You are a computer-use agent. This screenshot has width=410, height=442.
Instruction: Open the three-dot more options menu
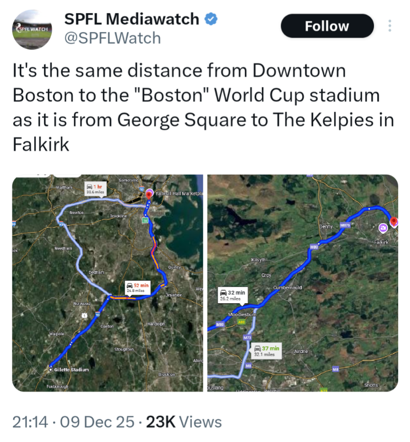click(390, 26)
